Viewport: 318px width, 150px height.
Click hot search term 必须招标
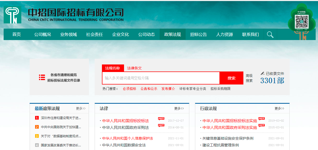[129, 89]
